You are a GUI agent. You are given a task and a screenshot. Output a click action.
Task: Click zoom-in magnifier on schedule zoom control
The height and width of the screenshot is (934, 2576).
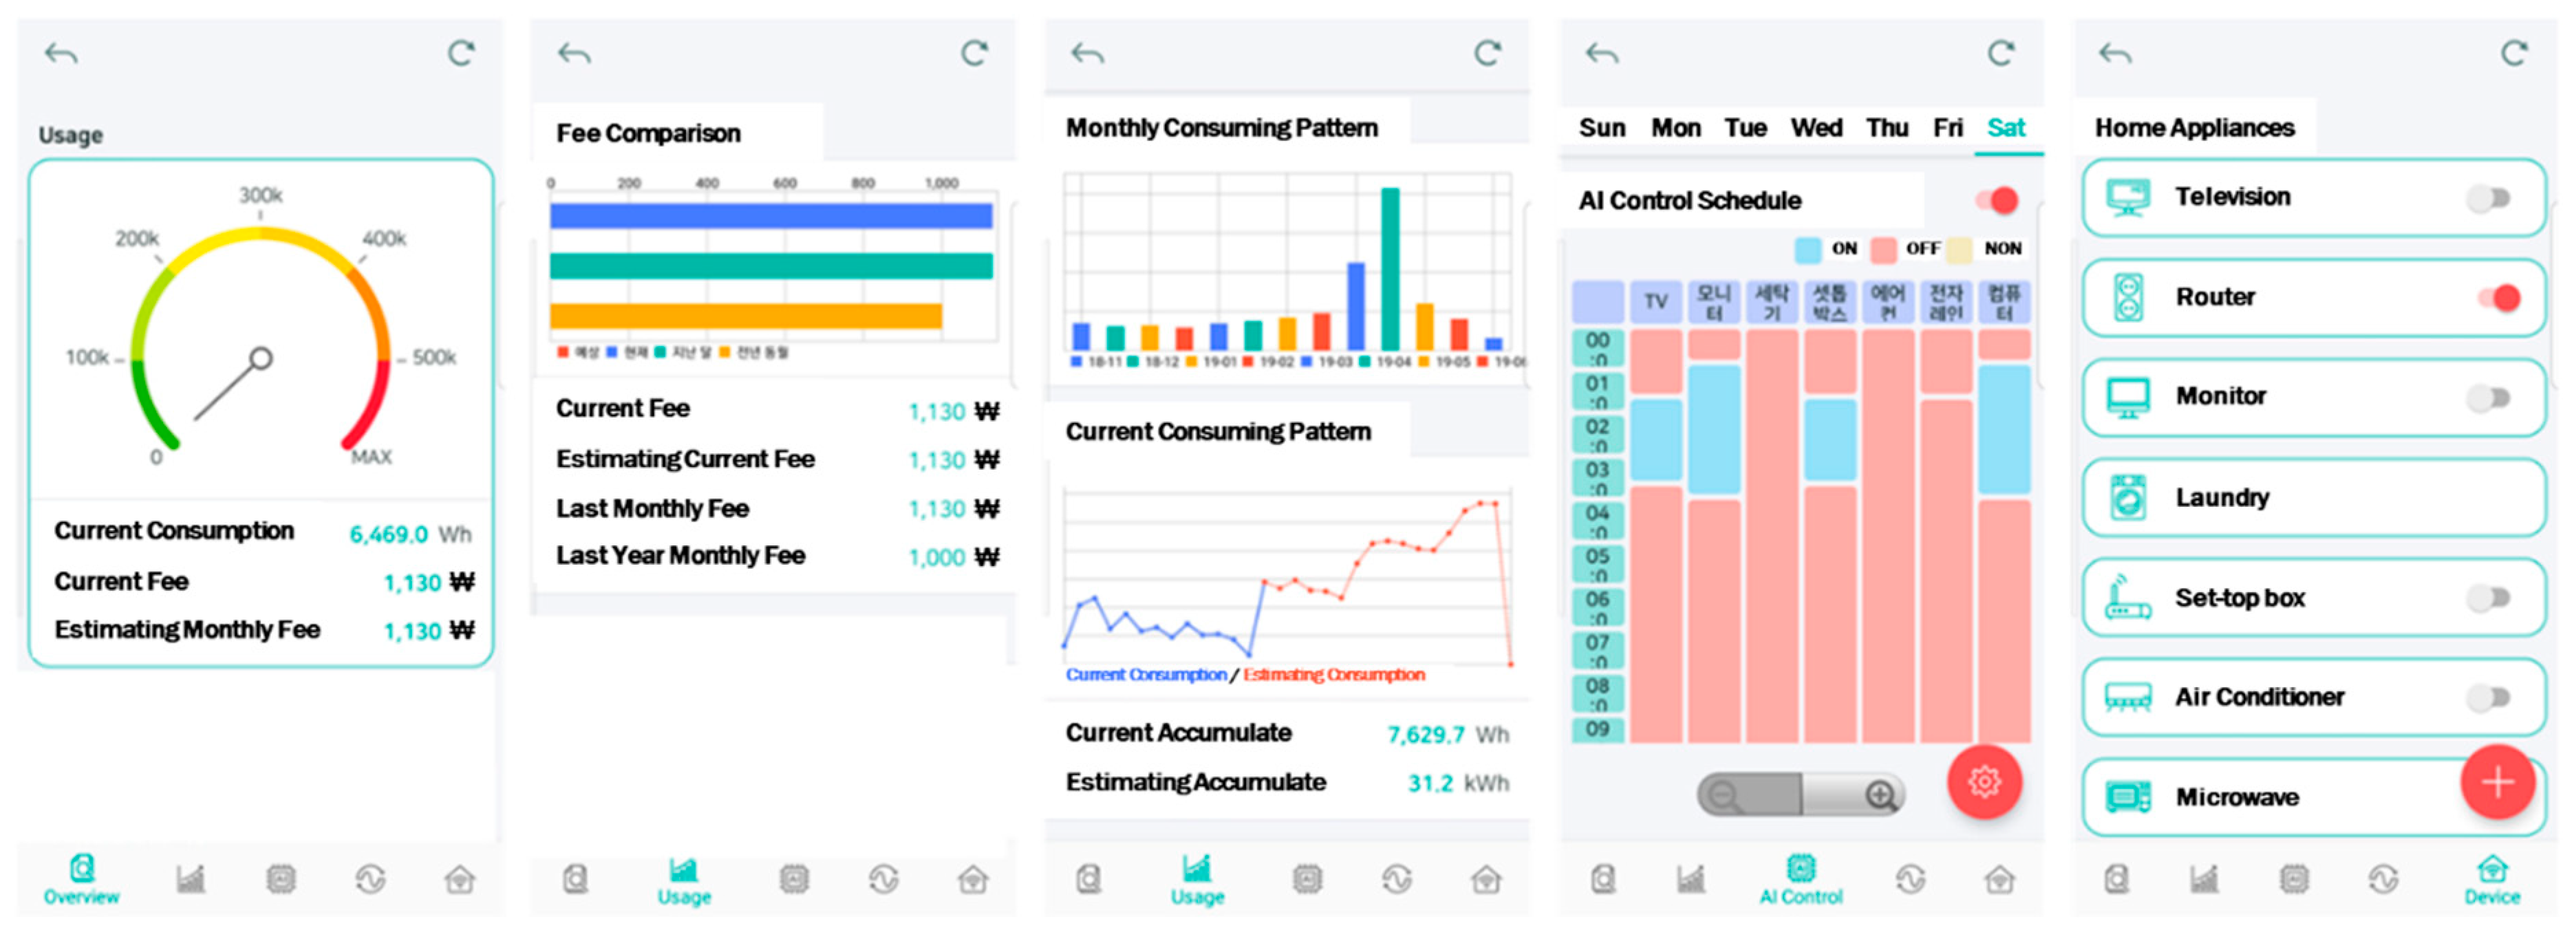click(1880, 795)
